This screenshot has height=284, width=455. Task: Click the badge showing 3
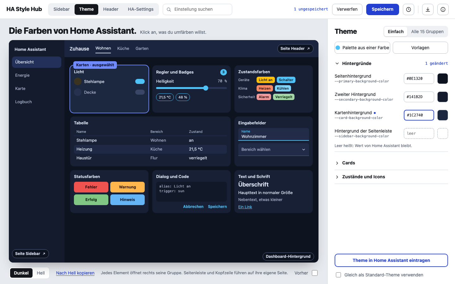coord(223,72)
